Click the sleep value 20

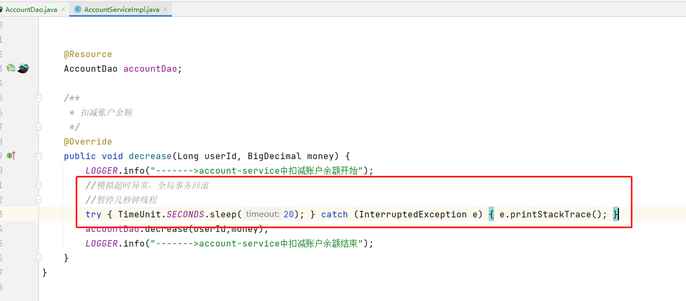pos(289,215)
